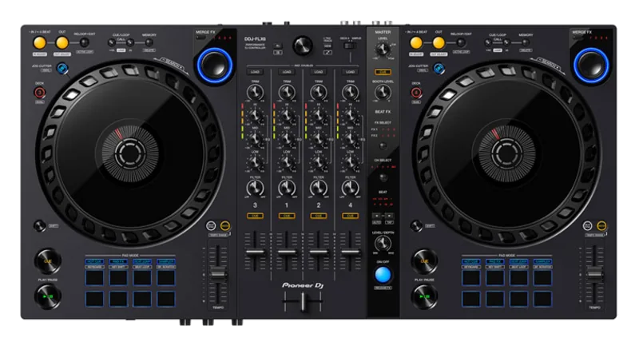The image size is (639, 346).
Task: Select SAMPLER pad mode on left deck
Action: [x=166, y=261]
